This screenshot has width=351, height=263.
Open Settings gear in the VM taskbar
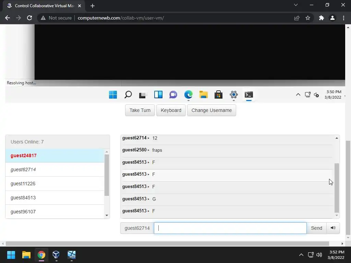tap(234, 95)
